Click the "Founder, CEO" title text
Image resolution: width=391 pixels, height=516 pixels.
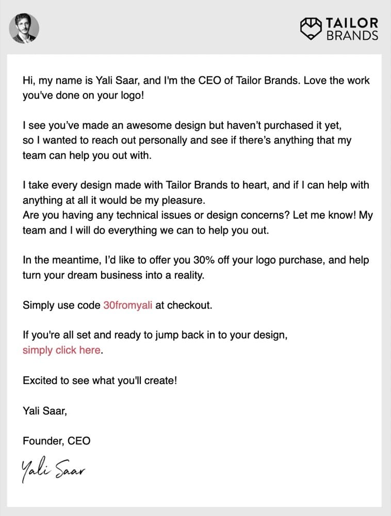click(56, 441)
